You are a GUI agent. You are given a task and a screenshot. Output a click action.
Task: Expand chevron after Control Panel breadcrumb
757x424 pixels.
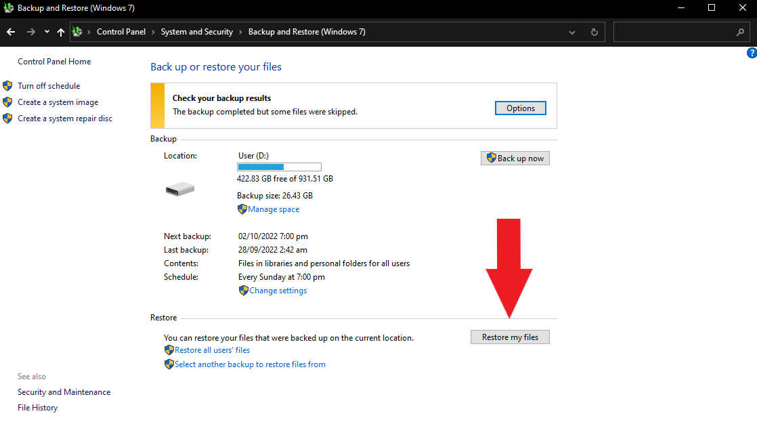(x=154, y=32)
